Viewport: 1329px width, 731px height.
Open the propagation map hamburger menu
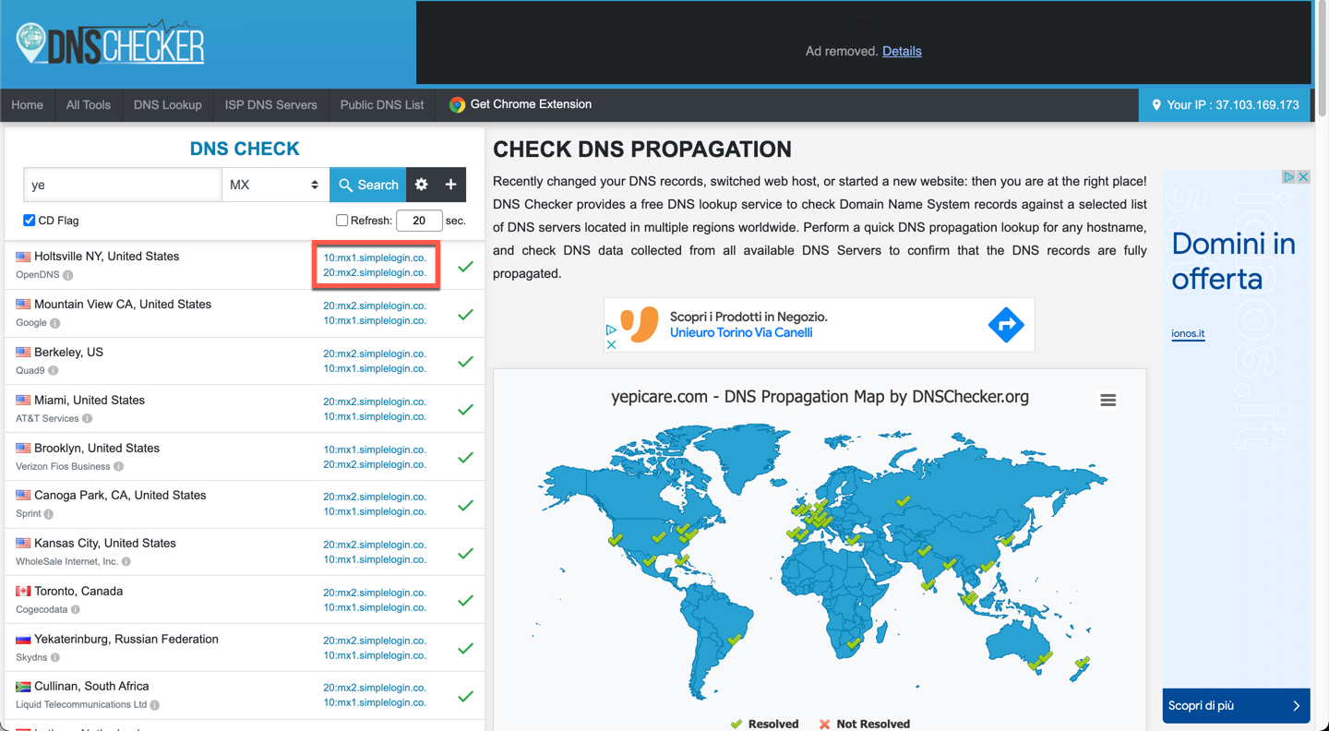pyautogui.click(x=1107, y=400)
